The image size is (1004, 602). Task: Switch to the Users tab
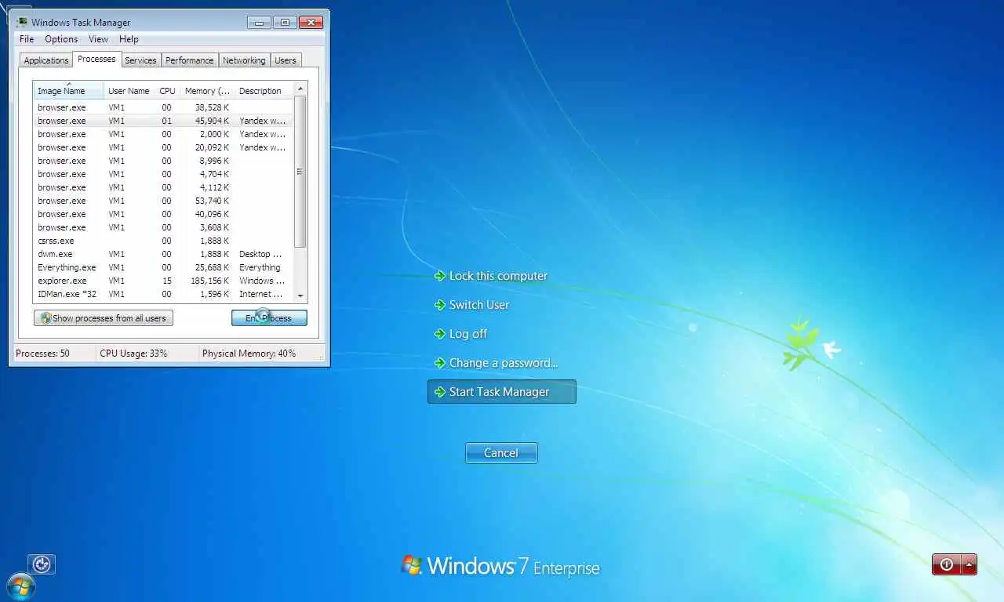[286, 60]
